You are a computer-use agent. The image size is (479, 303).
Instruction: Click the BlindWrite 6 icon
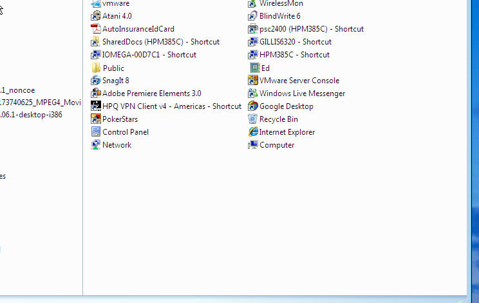pyautogui.click(x=252, y=16)
